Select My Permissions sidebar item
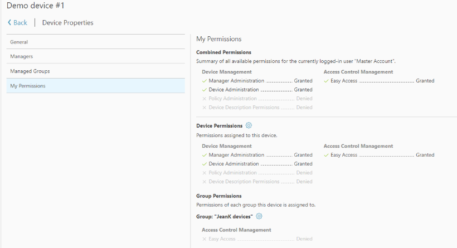 click(28, 86)
